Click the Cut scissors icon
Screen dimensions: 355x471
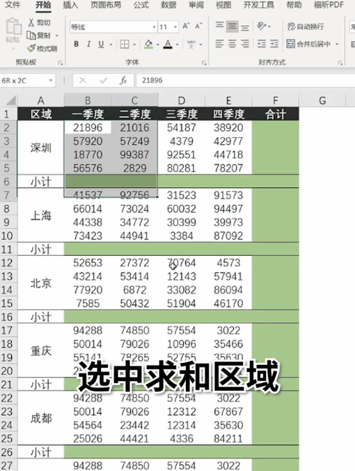(31, 22)
